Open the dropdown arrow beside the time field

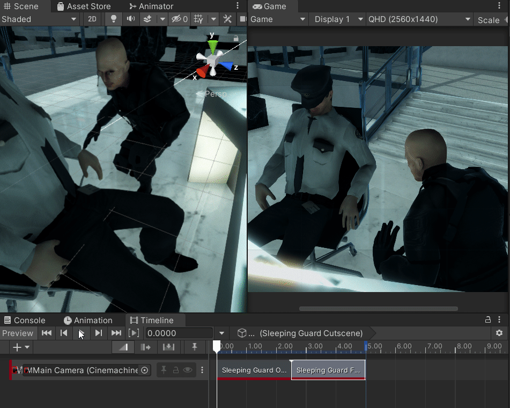pos(222,333)
